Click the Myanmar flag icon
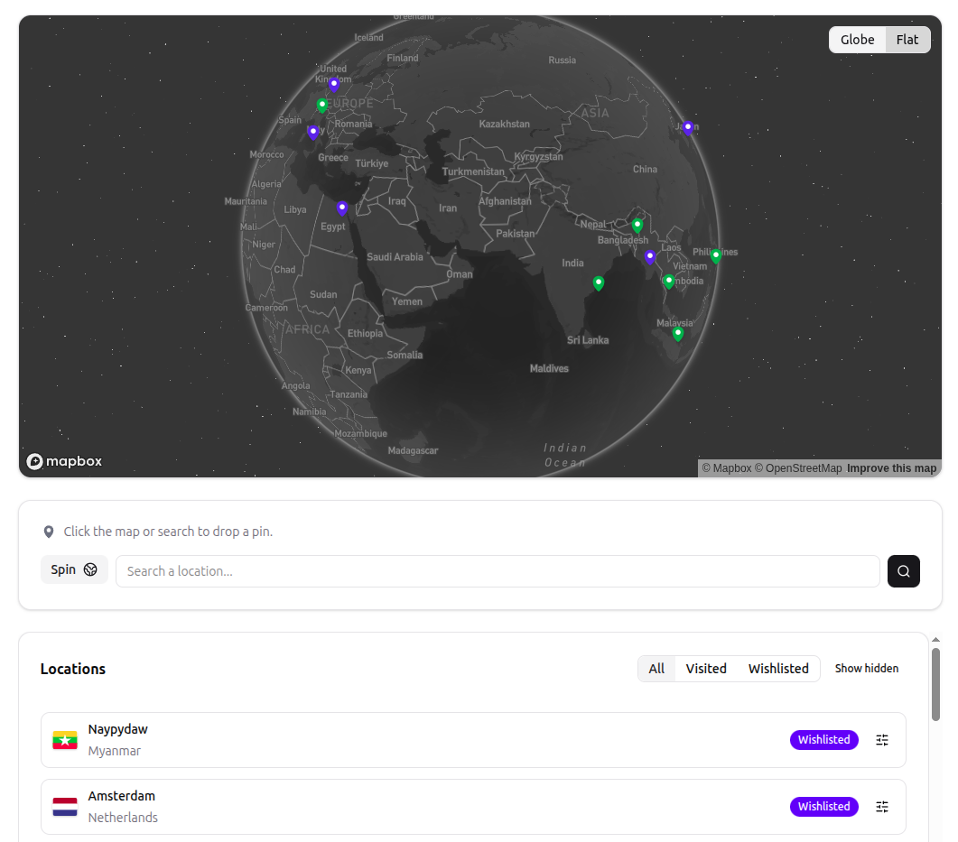Image resolution: width=958 pixels, height=842 pixels. point(64,739)
